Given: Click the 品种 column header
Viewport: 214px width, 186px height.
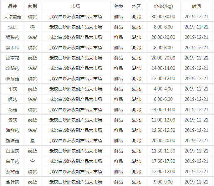Looking at the screenshot, I should coord(13,6).
